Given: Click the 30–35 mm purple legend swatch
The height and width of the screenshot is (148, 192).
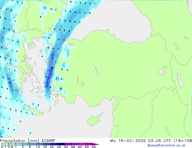Looking at the screenshot, I should click(68, 144).
